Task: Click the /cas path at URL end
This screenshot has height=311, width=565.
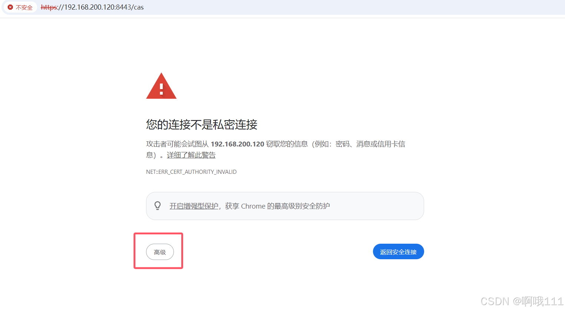Action: pos(138,7)
